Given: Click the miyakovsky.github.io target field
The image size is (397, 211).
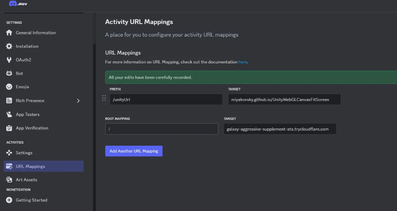Looking at the screenshot, I should click(x=284, y=99).
